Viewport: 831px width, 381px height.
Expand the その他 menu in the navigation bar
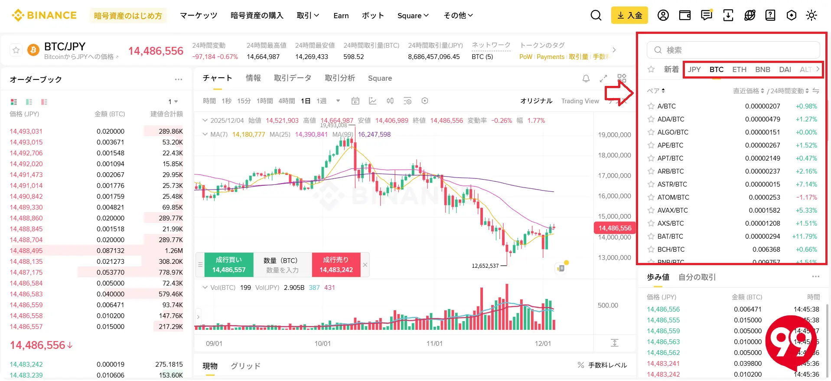(458, 15)
